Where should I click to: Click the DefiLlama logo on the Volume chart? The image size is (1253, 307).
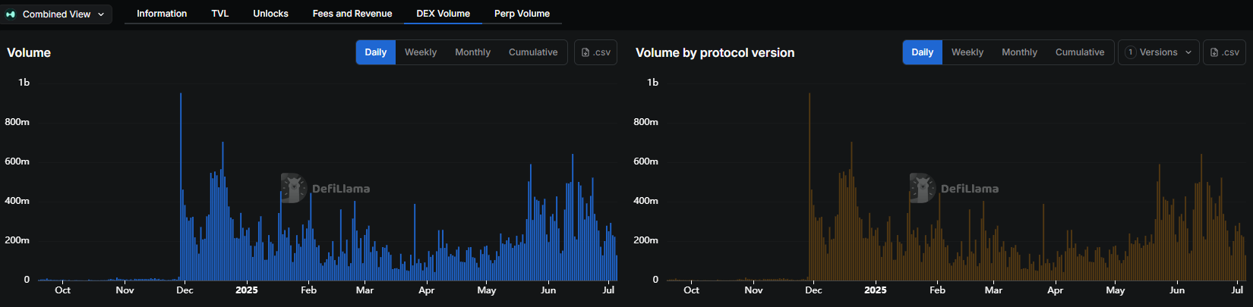click(x=294, y=188)
